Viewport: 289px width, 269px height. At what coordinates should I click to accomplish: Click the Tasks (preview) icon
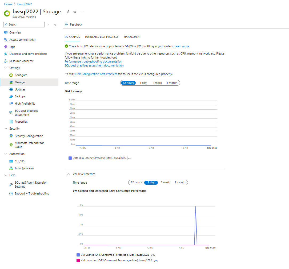tap(11, 168)
